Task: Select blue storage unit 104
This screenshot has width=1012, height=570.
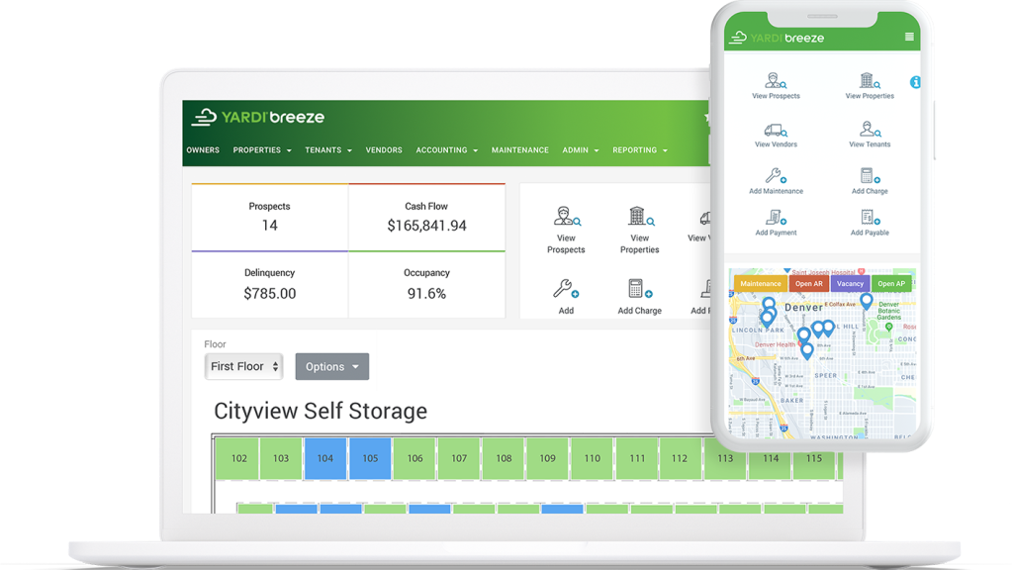Action: point(325,458)
